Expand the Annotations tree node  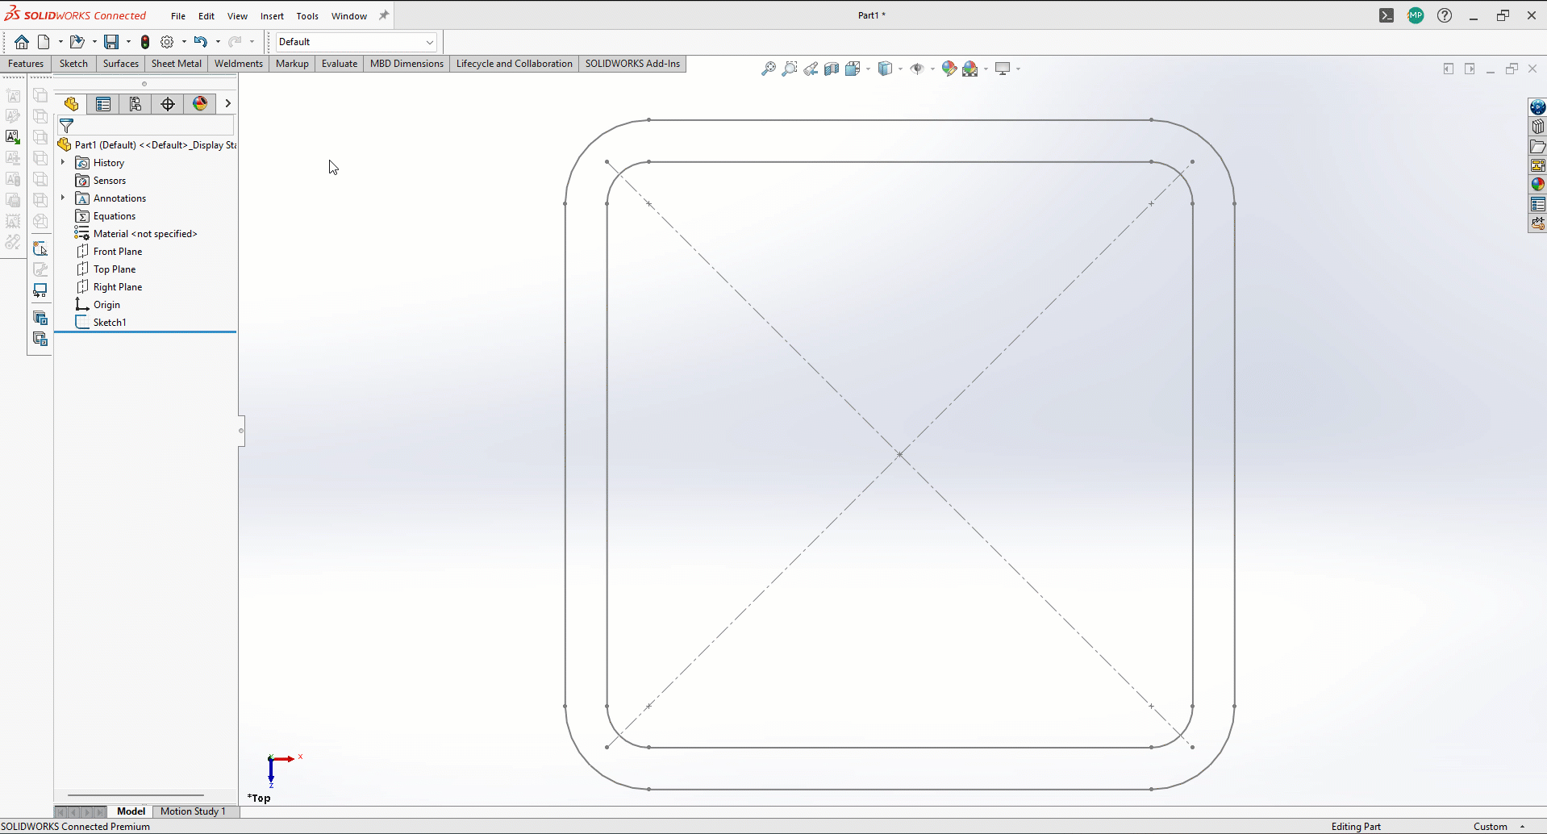coord(63,198)
